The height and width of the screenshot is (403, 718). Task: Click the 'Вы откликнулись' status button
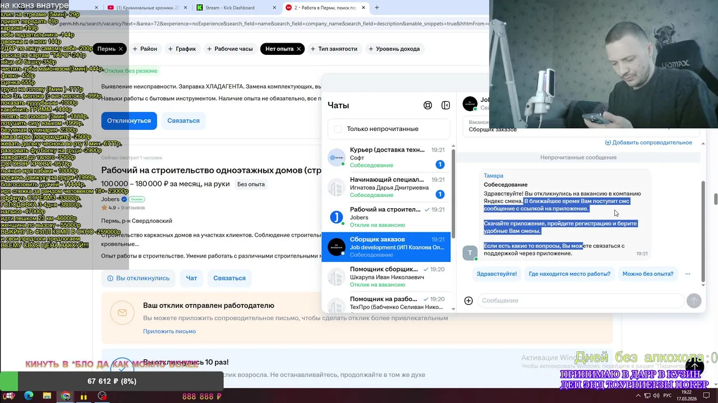pos(138,278)
